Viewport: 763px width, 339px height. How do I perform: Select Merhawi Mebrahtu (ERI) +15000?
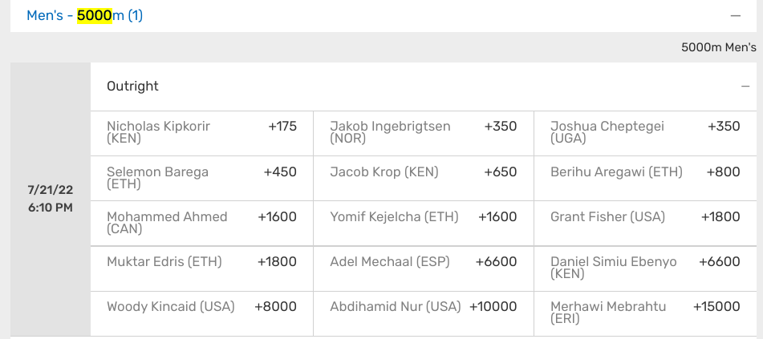[x=645, y=313]
